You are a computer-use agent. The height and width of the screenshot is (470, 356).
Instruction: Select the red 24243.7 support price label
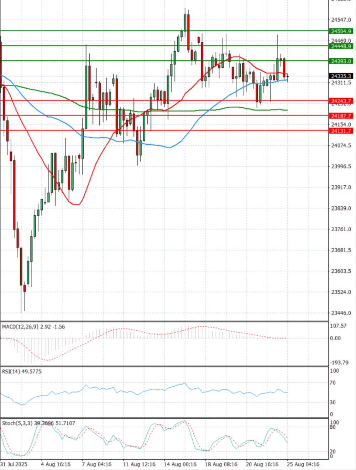(x=341, y=101)
